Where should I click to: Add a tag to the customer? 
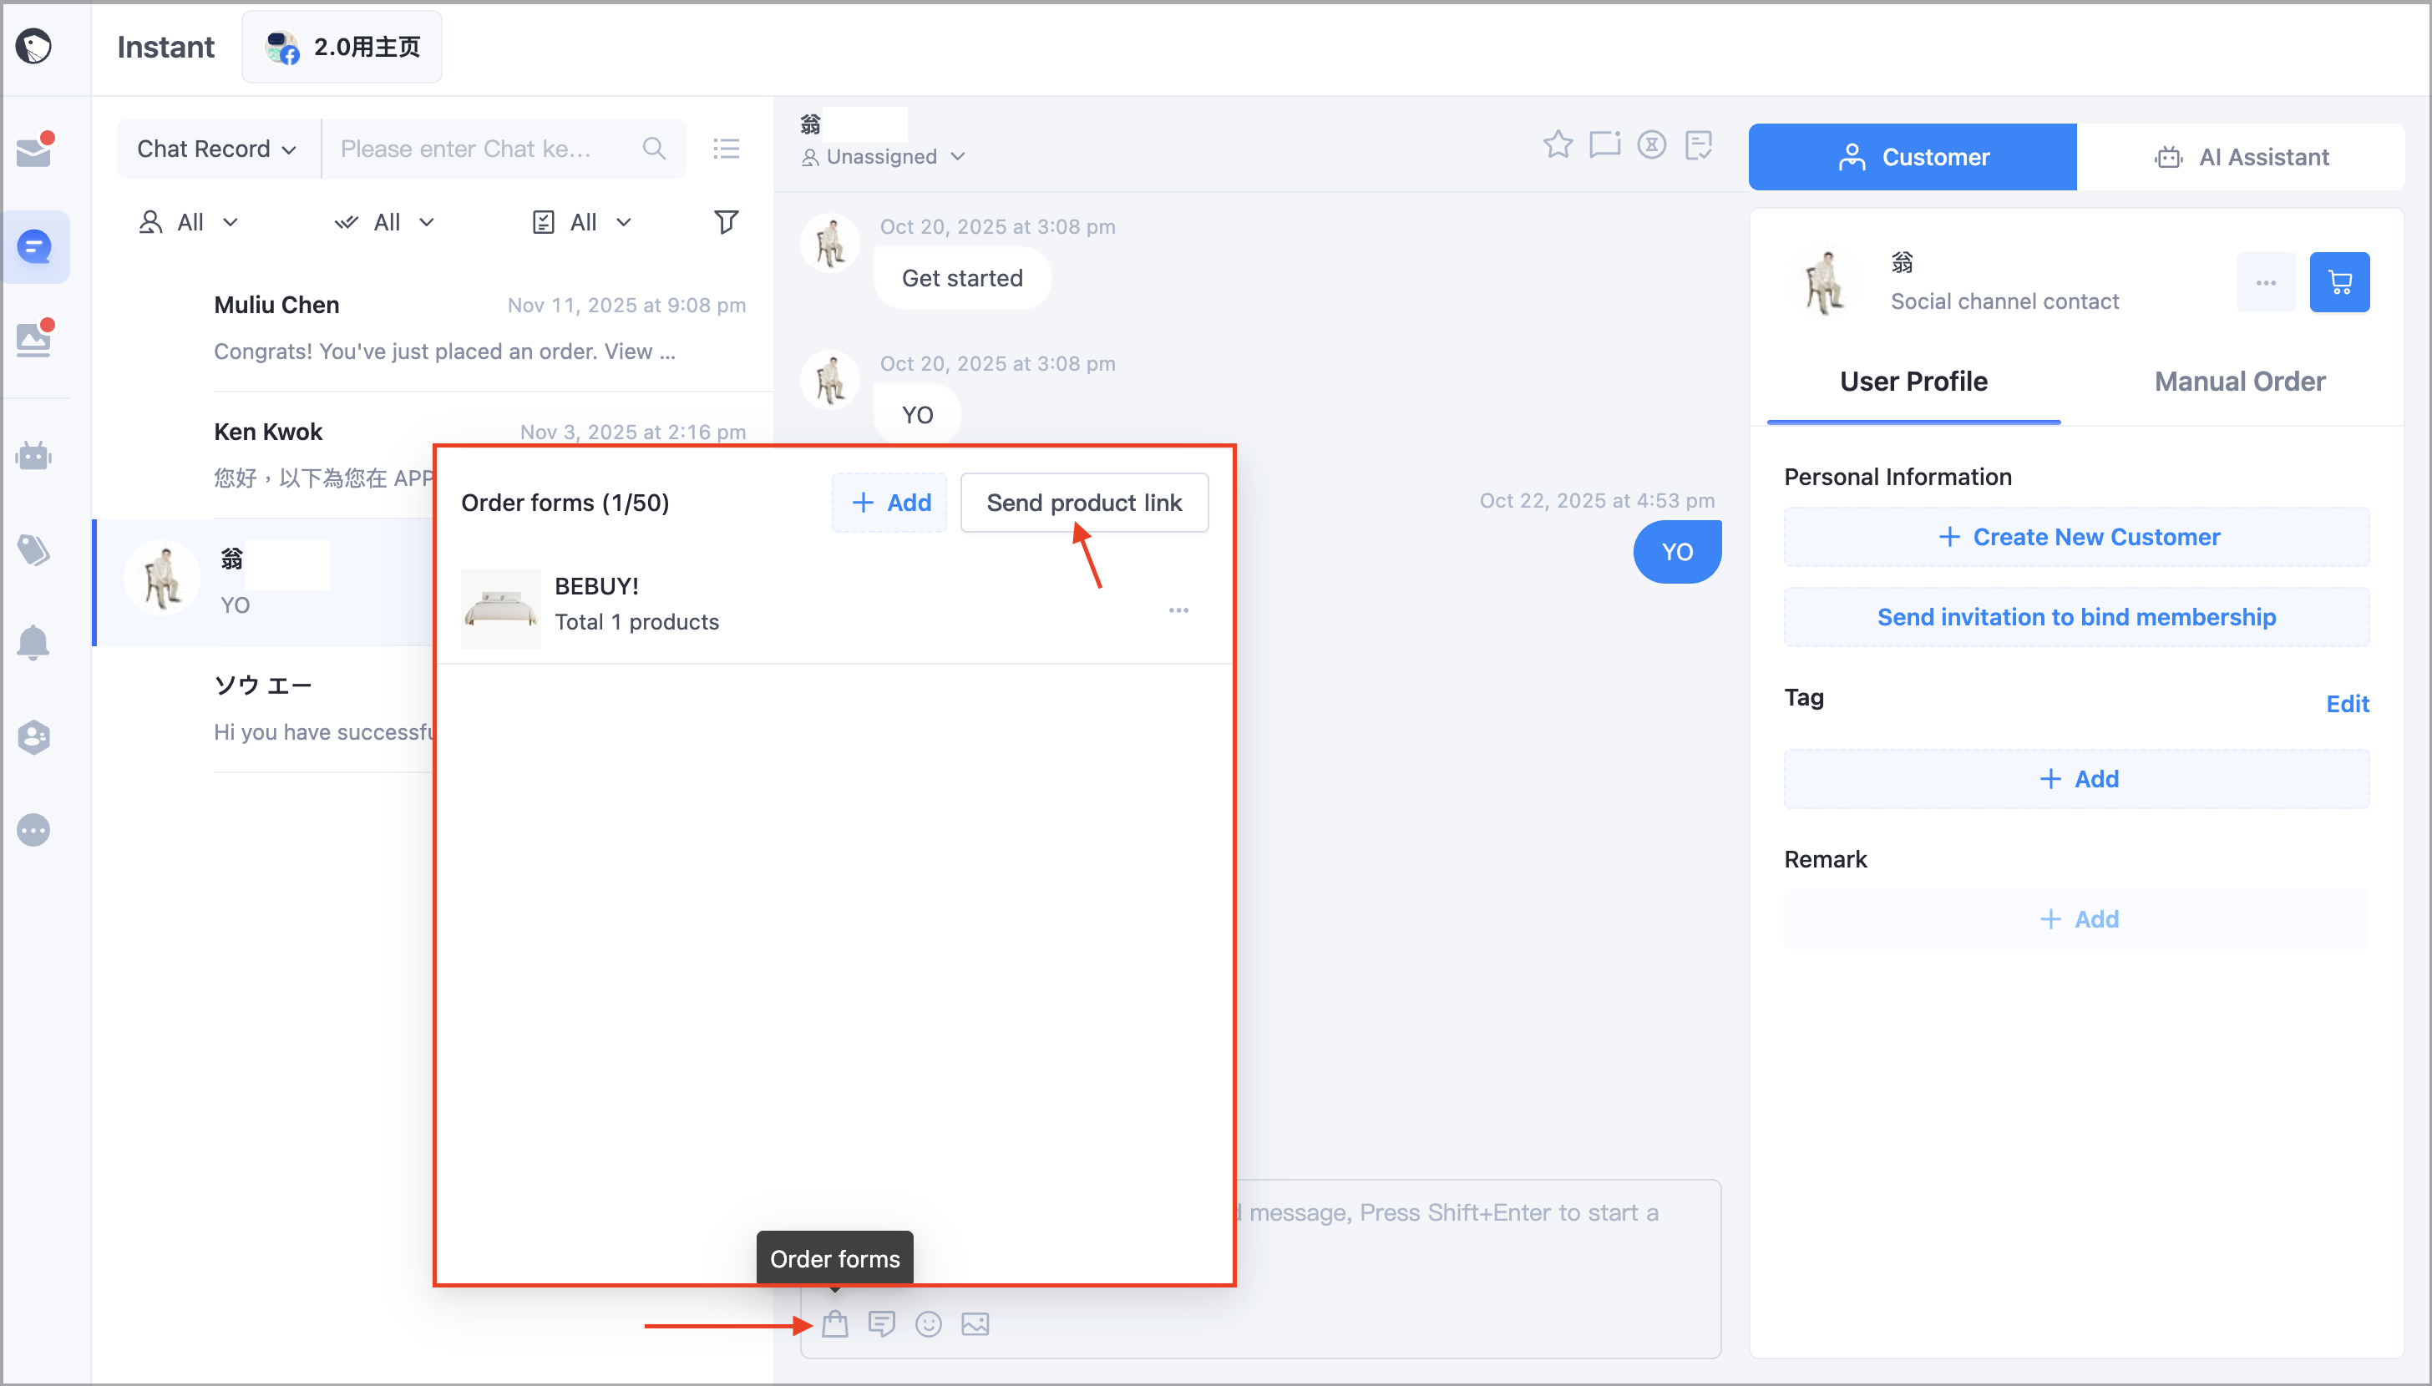pyautogui.click(x=2077, y=779)
